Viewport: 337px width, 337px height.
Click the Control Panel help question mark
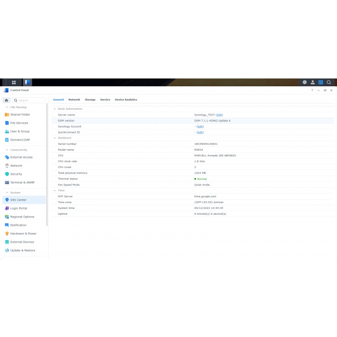(x=312, y=90)
